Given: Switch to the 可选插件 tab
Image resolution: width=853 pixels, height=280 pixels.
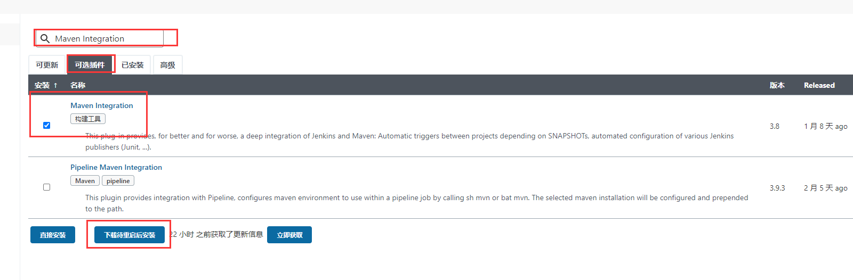Looking at the screenshot, I should pyautogui.click(x=90, y=65).
